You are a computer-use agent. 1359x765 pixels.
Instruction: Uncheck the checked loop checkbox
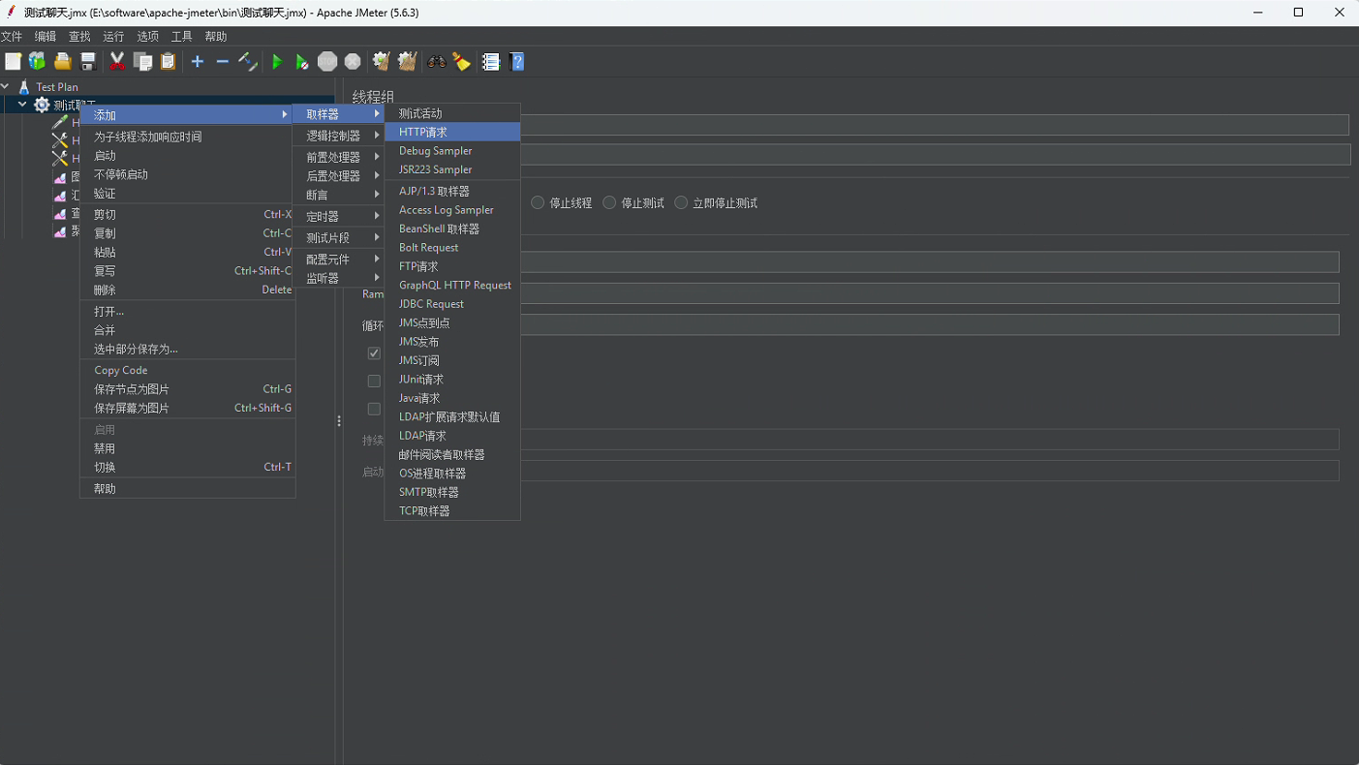(374, 352)
